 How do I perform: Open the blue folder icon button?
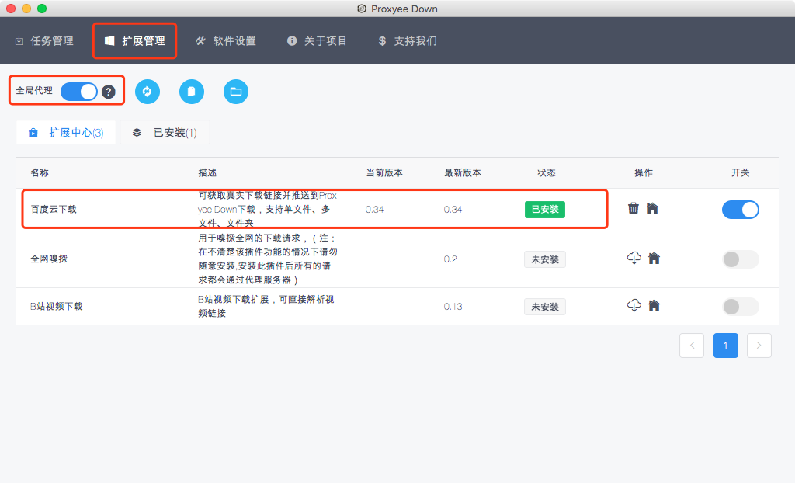(x=236, y=92)
